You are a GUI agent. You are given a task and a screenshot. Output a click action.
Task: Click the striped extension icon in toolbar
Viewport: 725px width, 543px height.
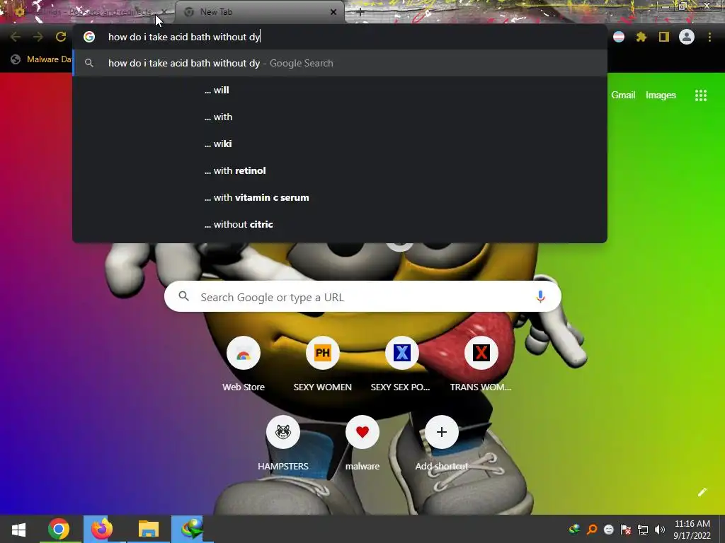pyautogui.click(x=619, y=37)
